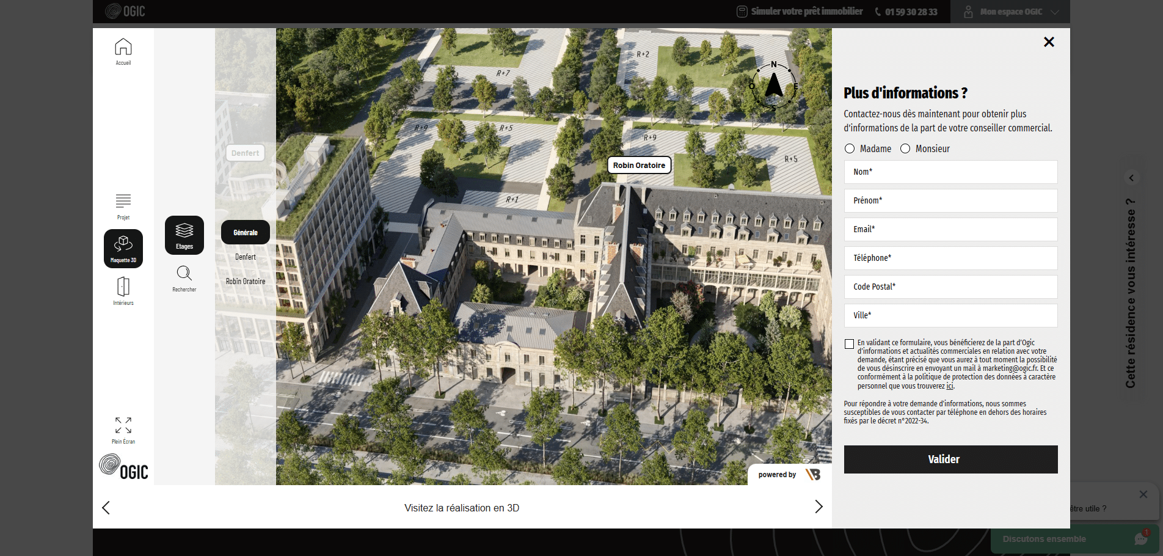1163x556 pixels.
Task: Collapse the side interest panel chevron
Action: coord(1131,178)
